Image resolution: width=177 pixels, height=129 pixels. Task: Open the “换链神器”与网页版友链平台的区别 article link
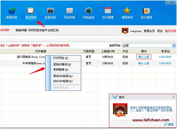click(37, 30)
